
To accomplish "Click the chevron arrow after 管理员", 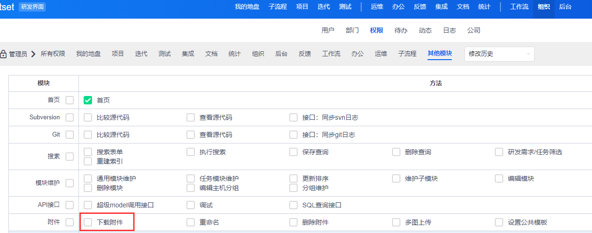I will pyautogui.click(x=33, y=54).
